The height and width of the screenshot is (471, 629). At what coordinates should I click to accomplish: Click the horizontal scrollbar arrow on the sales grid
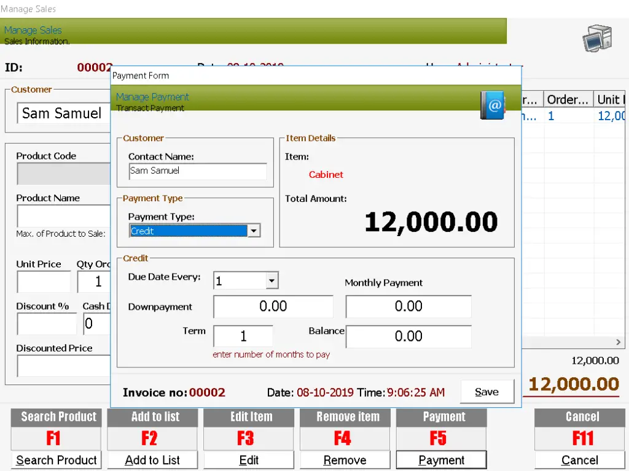618,342
